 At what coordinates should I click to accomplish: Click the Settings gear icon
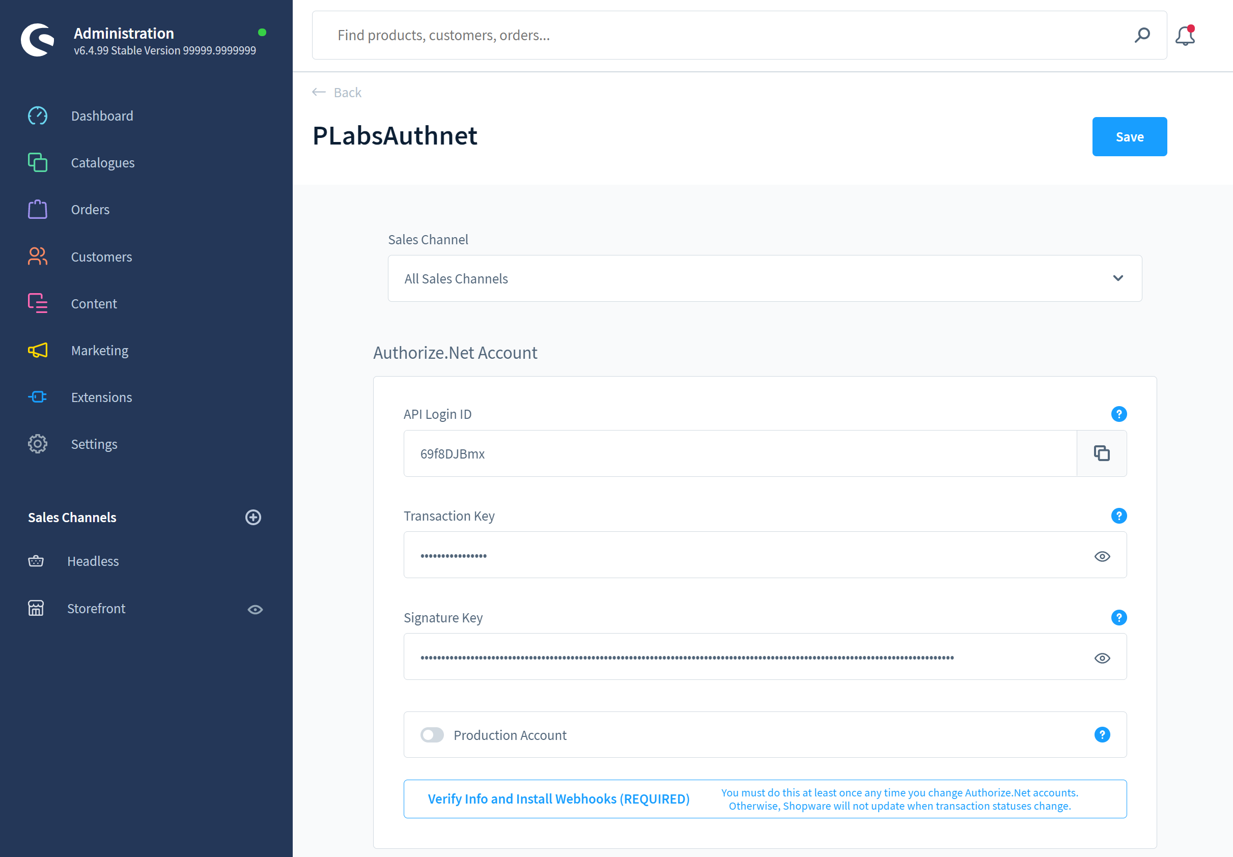38,444
